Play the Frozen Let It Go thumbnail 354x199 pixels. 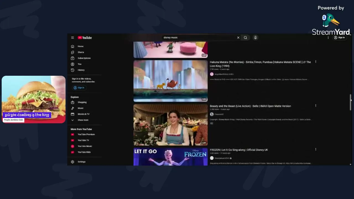pos(170,157)
